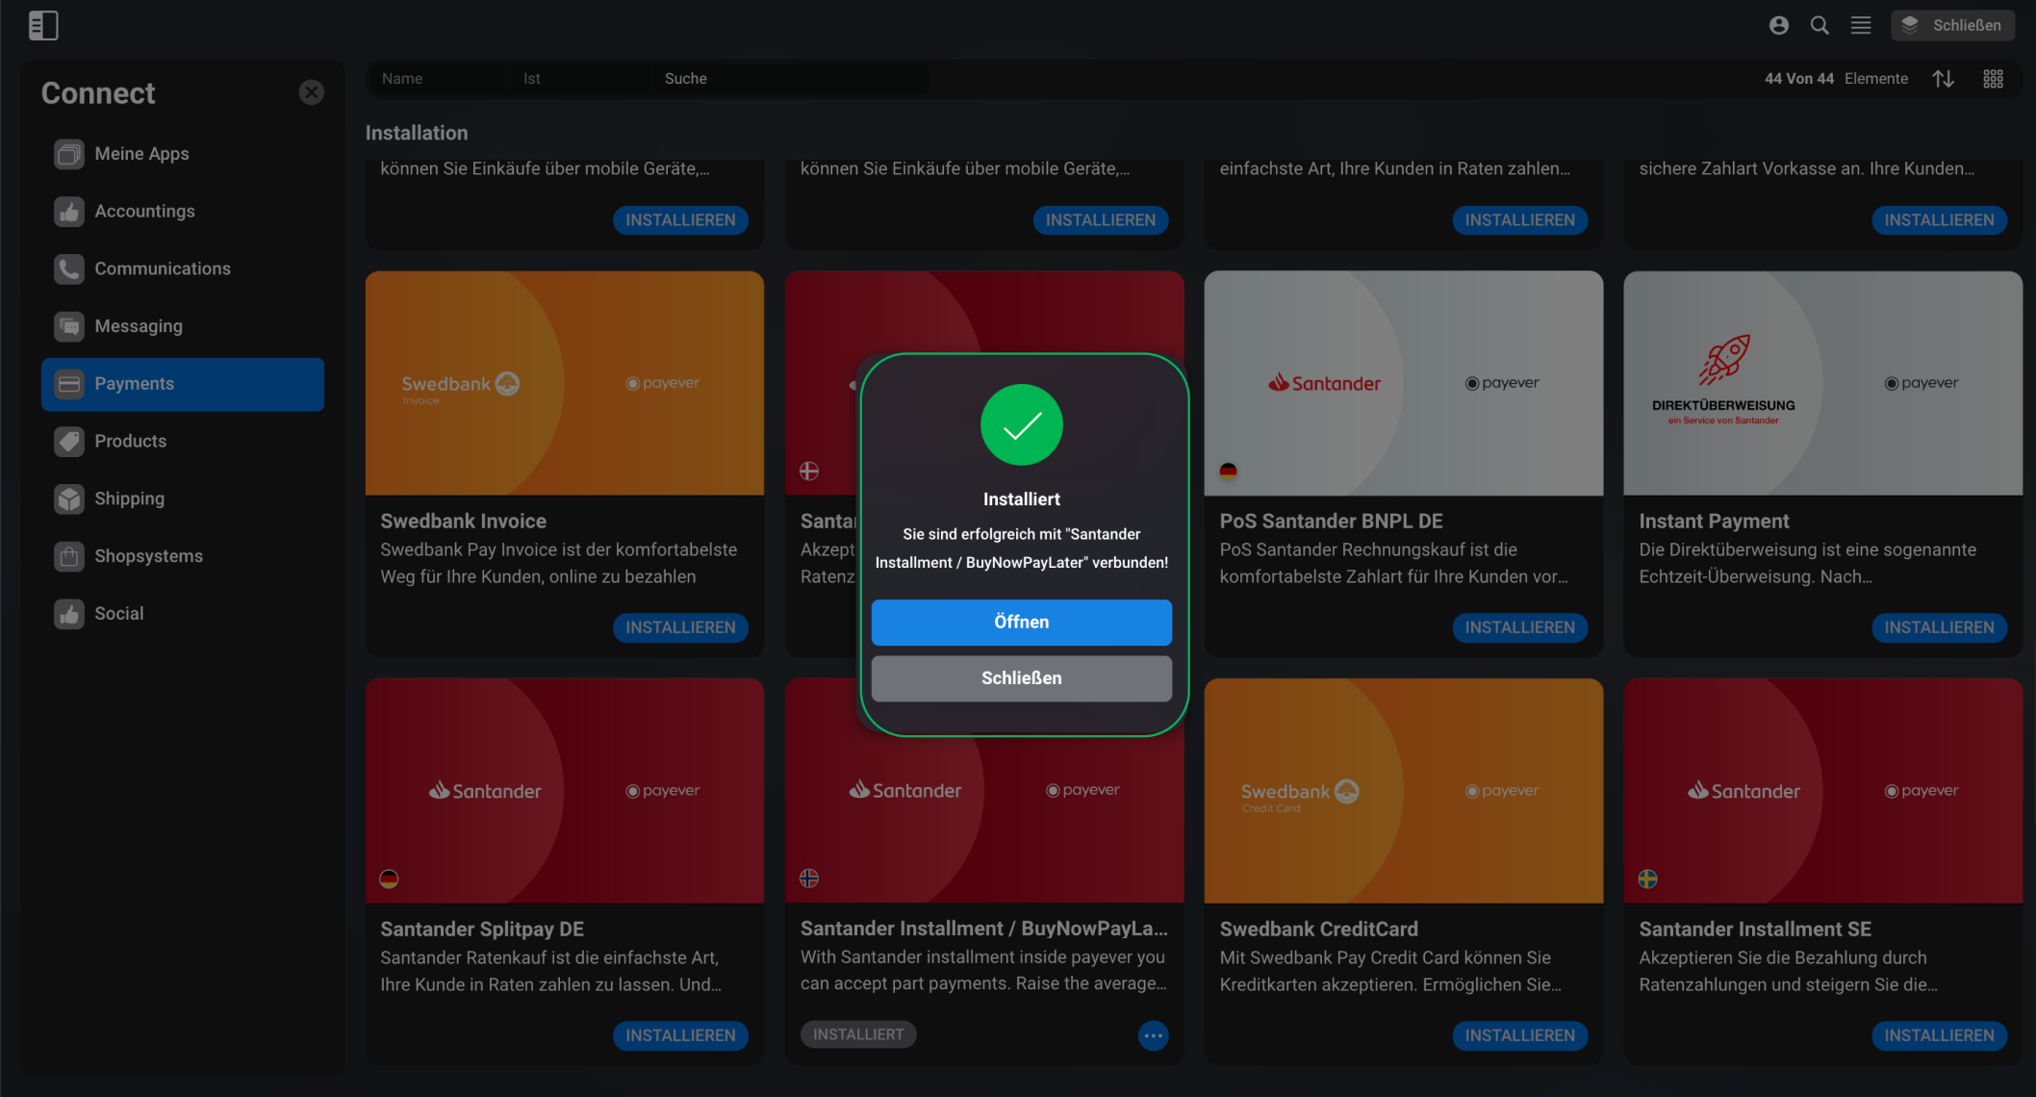Open the user account icon
This screenshot has height=1097, width=2036.
click(1778, 26)
